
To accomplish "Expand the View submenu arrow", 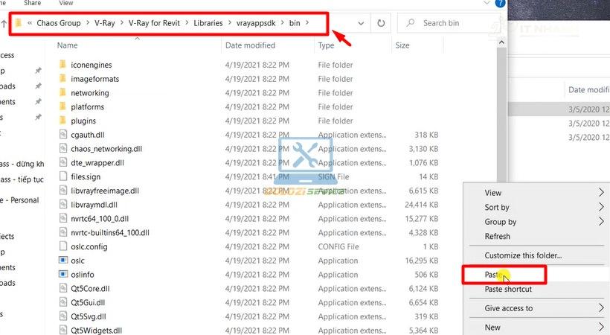I will point(601,192).
